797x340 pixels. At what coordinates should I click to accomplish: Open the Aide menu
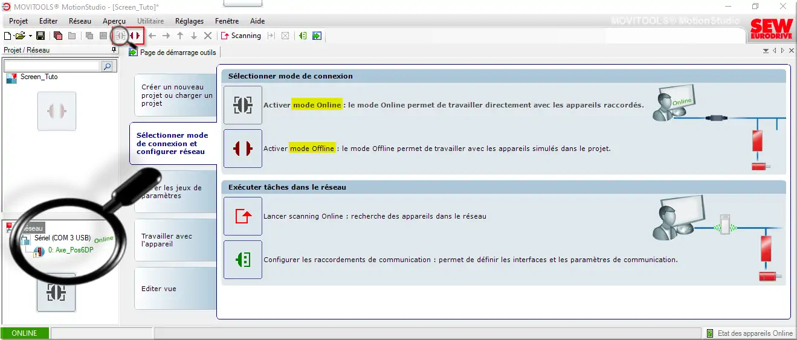[257, 21]
